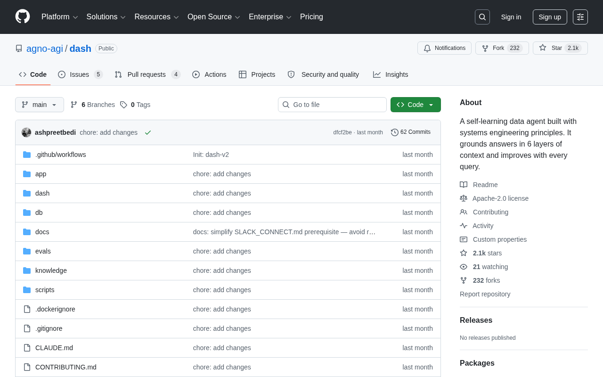Click the scale icon beside Apache-2.0 license
Image resolution: width=603 pixels, height=377 pixels.
click(464, 198)
